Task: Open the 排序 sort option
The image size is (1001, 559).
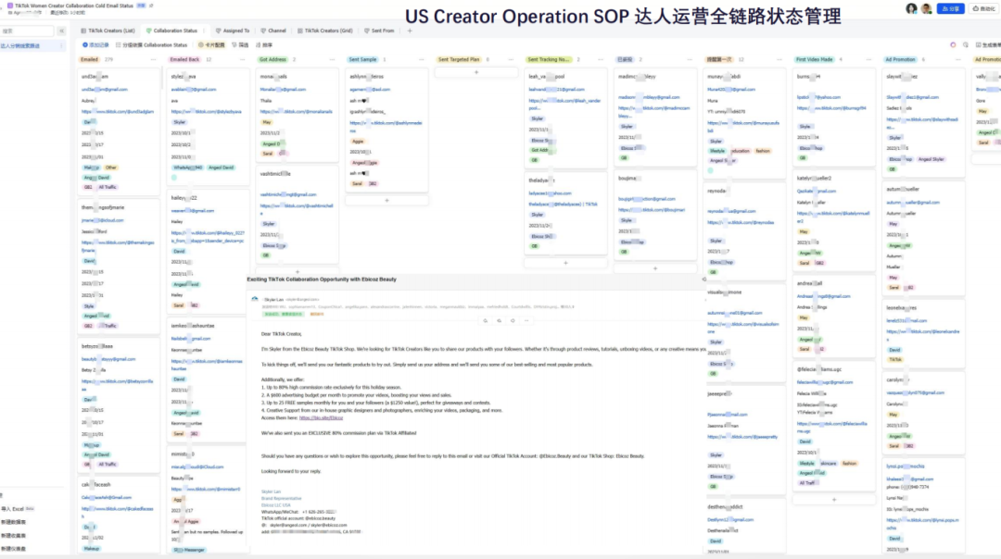Action: pos(264,45)
